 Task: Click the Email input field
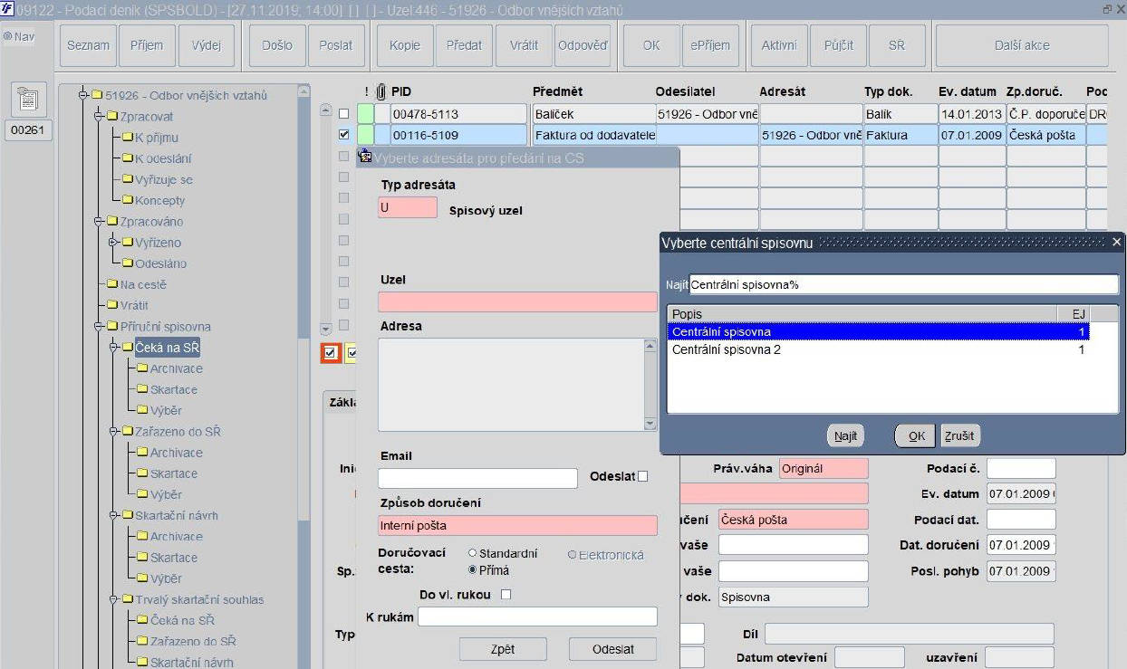coord(477,478)
